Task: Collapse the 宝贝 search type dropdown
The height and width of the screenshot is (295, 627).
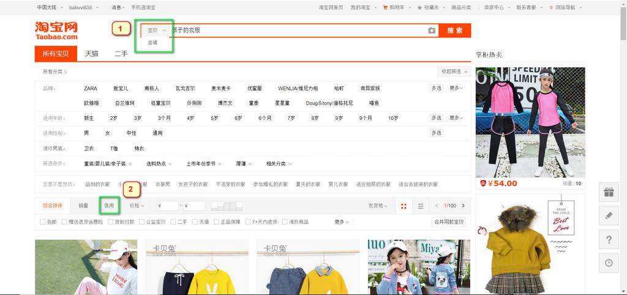Action: 156,31
